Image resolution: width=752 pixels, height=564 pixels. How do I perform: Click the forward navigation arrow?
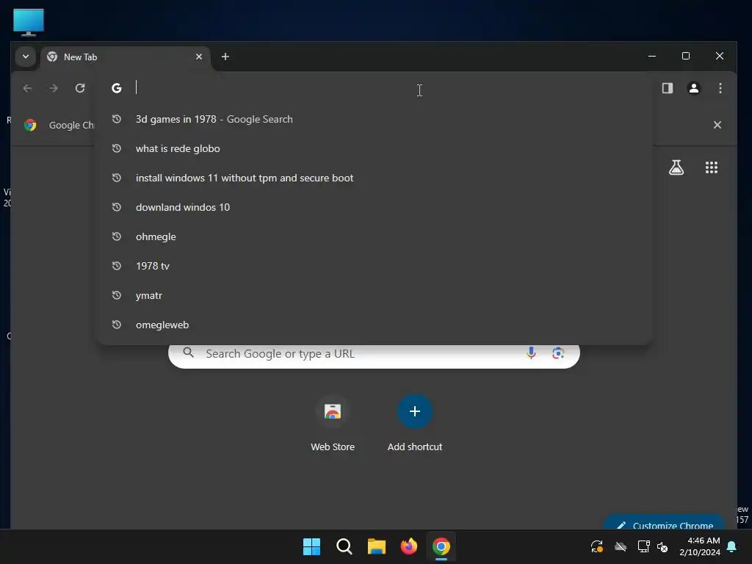click(54, 88)
